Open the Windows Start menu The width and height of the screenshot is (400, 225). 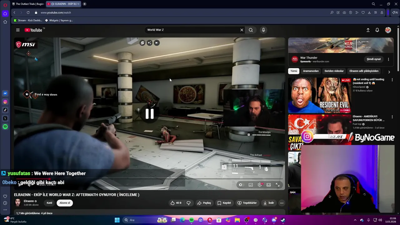[117, 220]
